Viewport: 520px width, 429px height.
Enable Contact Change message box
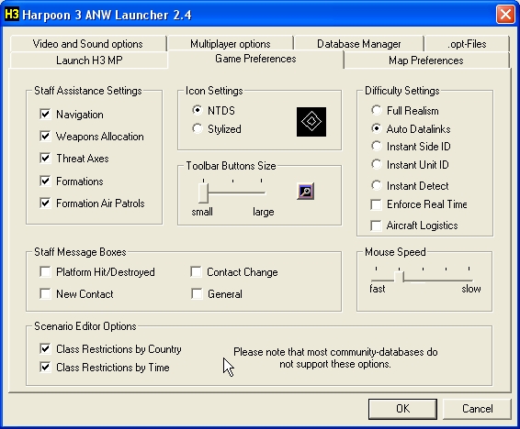click(x=196, y=272)
